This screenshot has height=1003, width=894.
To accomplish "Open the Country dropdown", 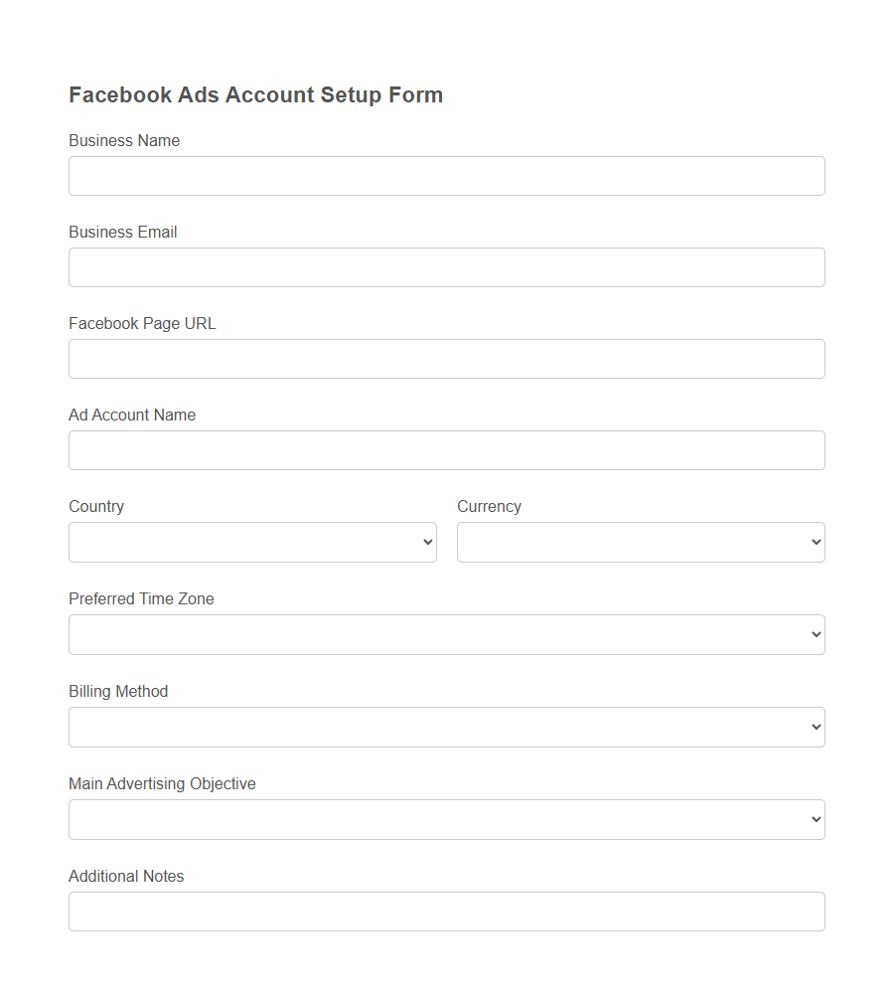I will 252,542.
